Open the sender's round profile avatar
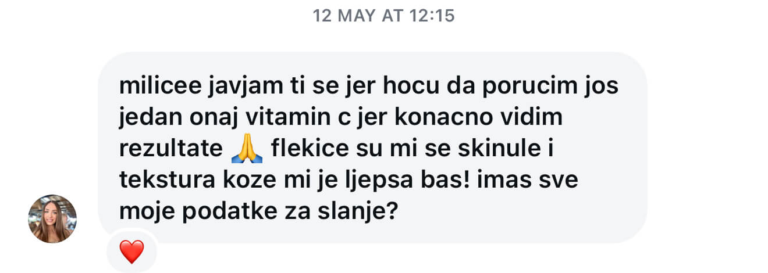 tap(52, 218)
